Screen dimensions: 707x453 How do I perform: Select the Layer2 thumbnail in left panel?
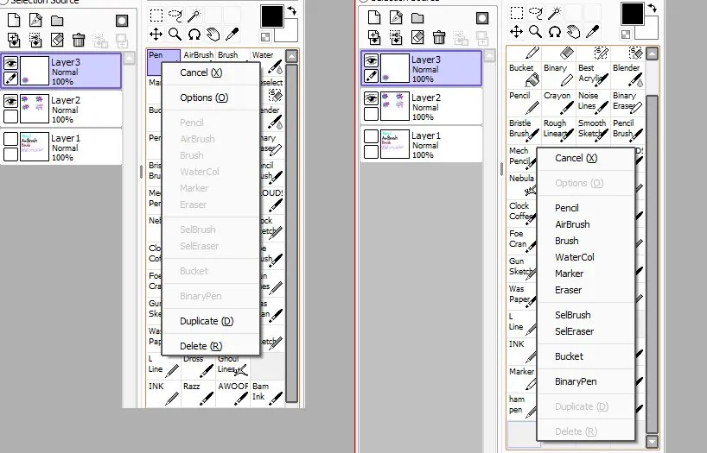coord(35,108)
